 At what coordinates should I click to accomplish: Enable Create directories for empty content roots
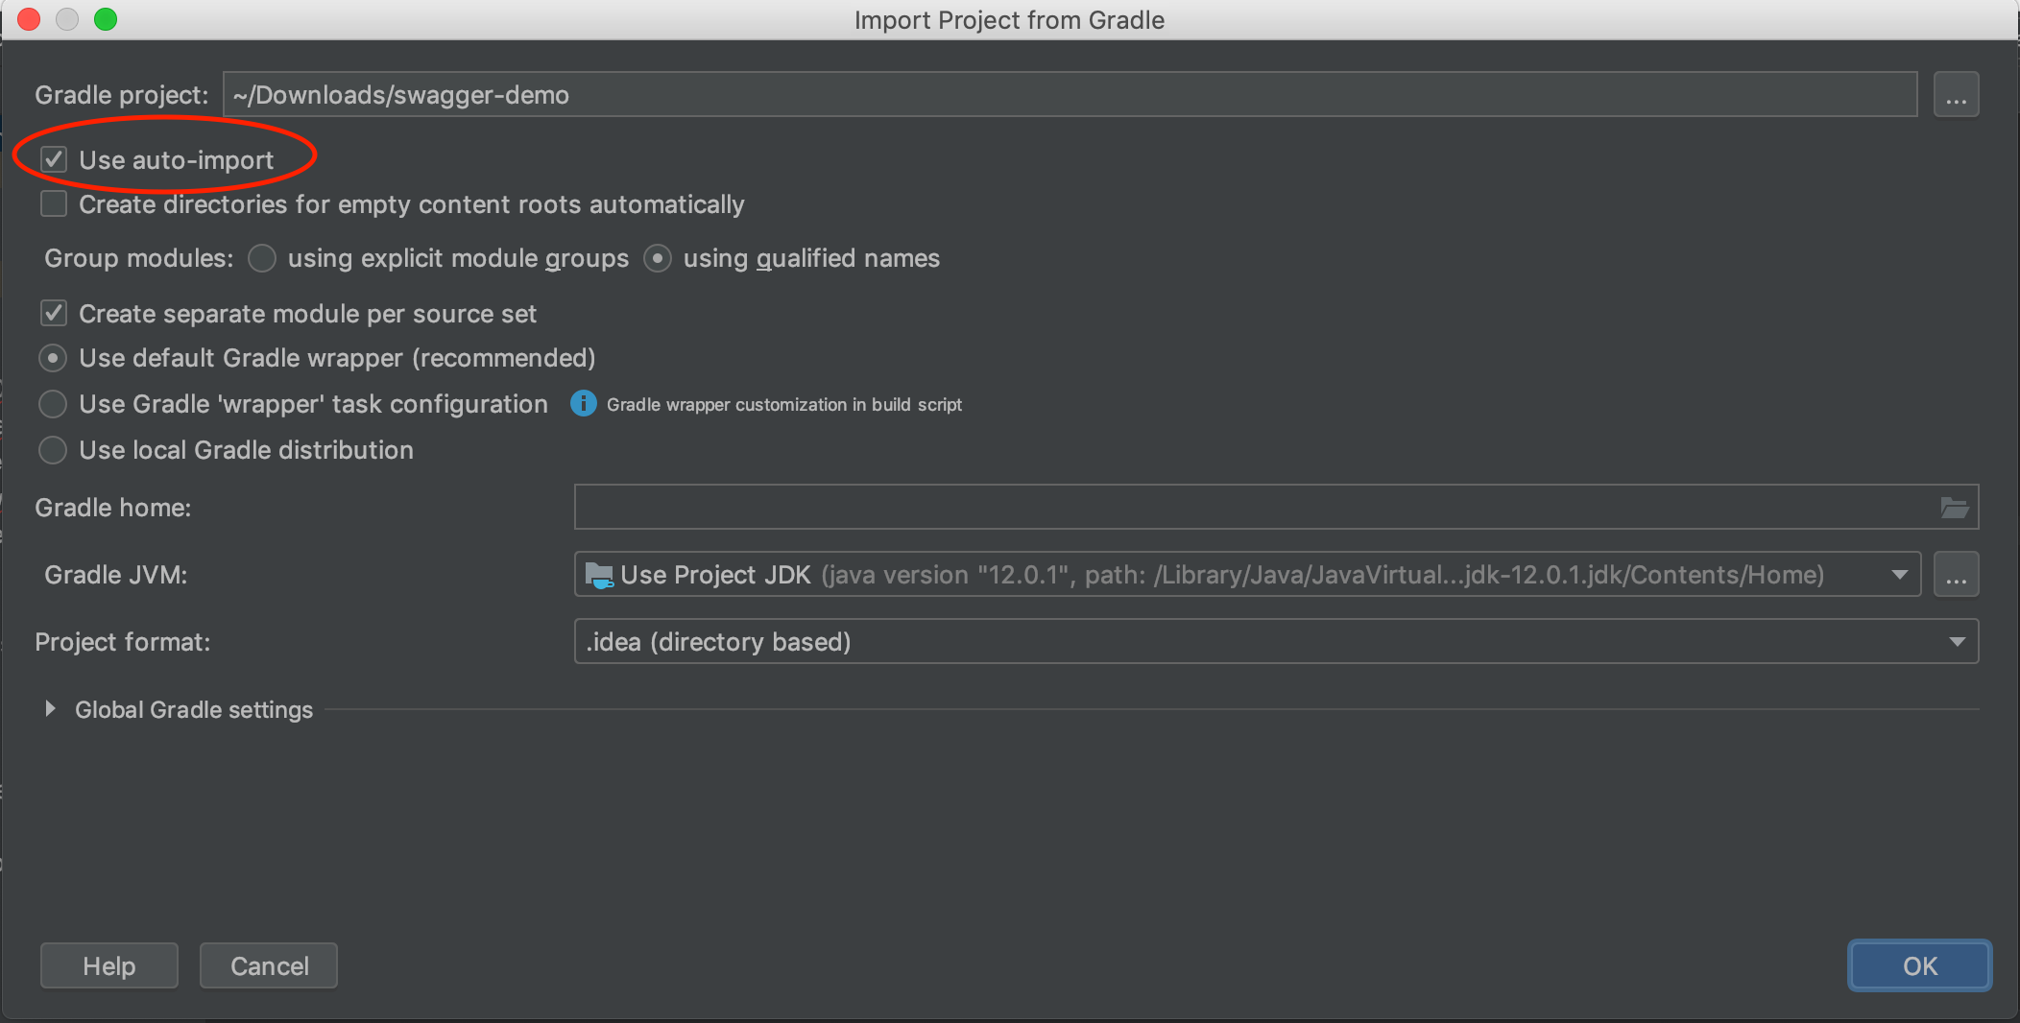pyautogui.click(x=54, y=203)
